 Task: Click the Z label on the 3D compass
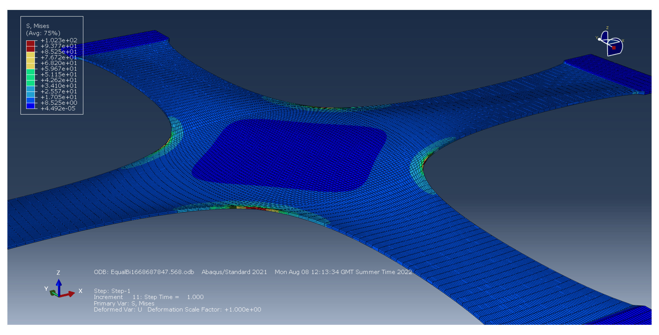click(607, 28)
